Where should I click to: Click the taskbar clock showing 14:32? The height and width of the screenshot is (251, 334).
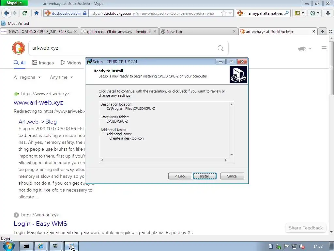[318, 246]
